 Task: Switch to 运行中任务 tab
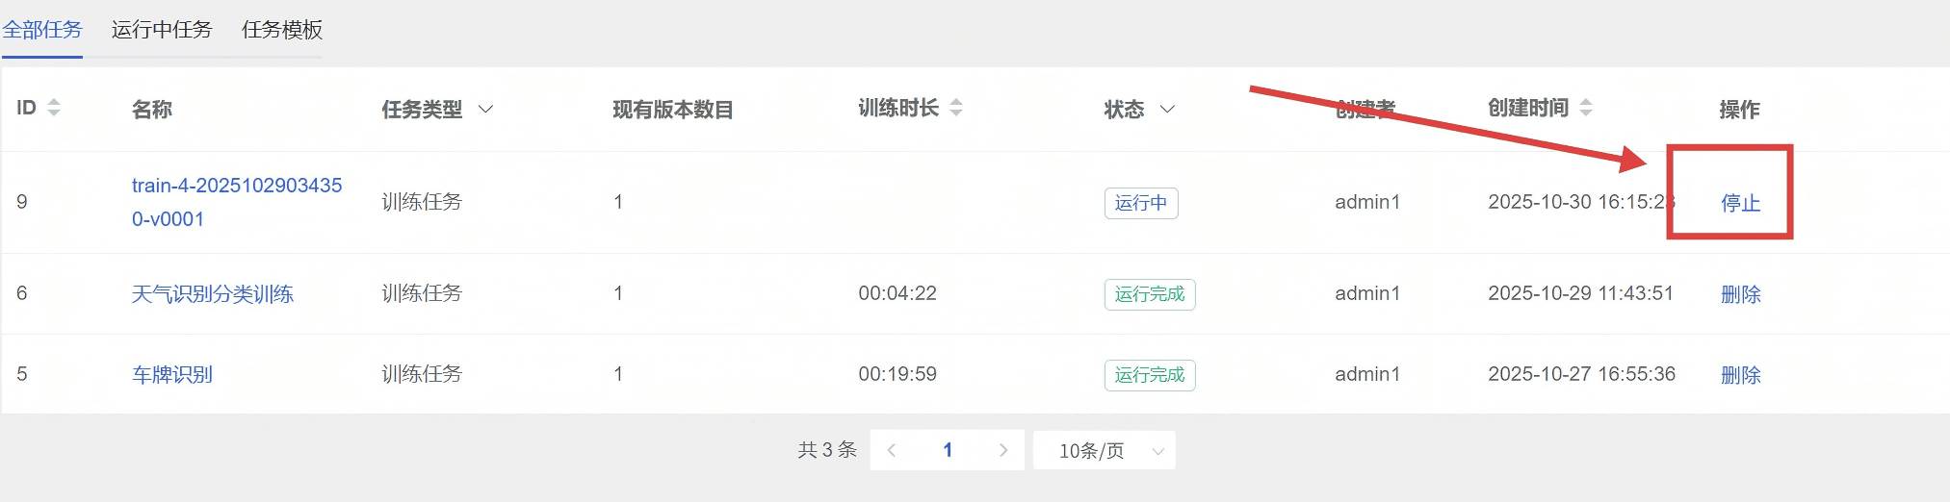click(162, 30)
